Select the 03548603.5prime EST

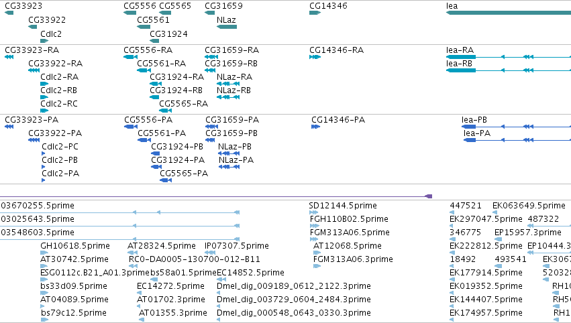point(38,233)
